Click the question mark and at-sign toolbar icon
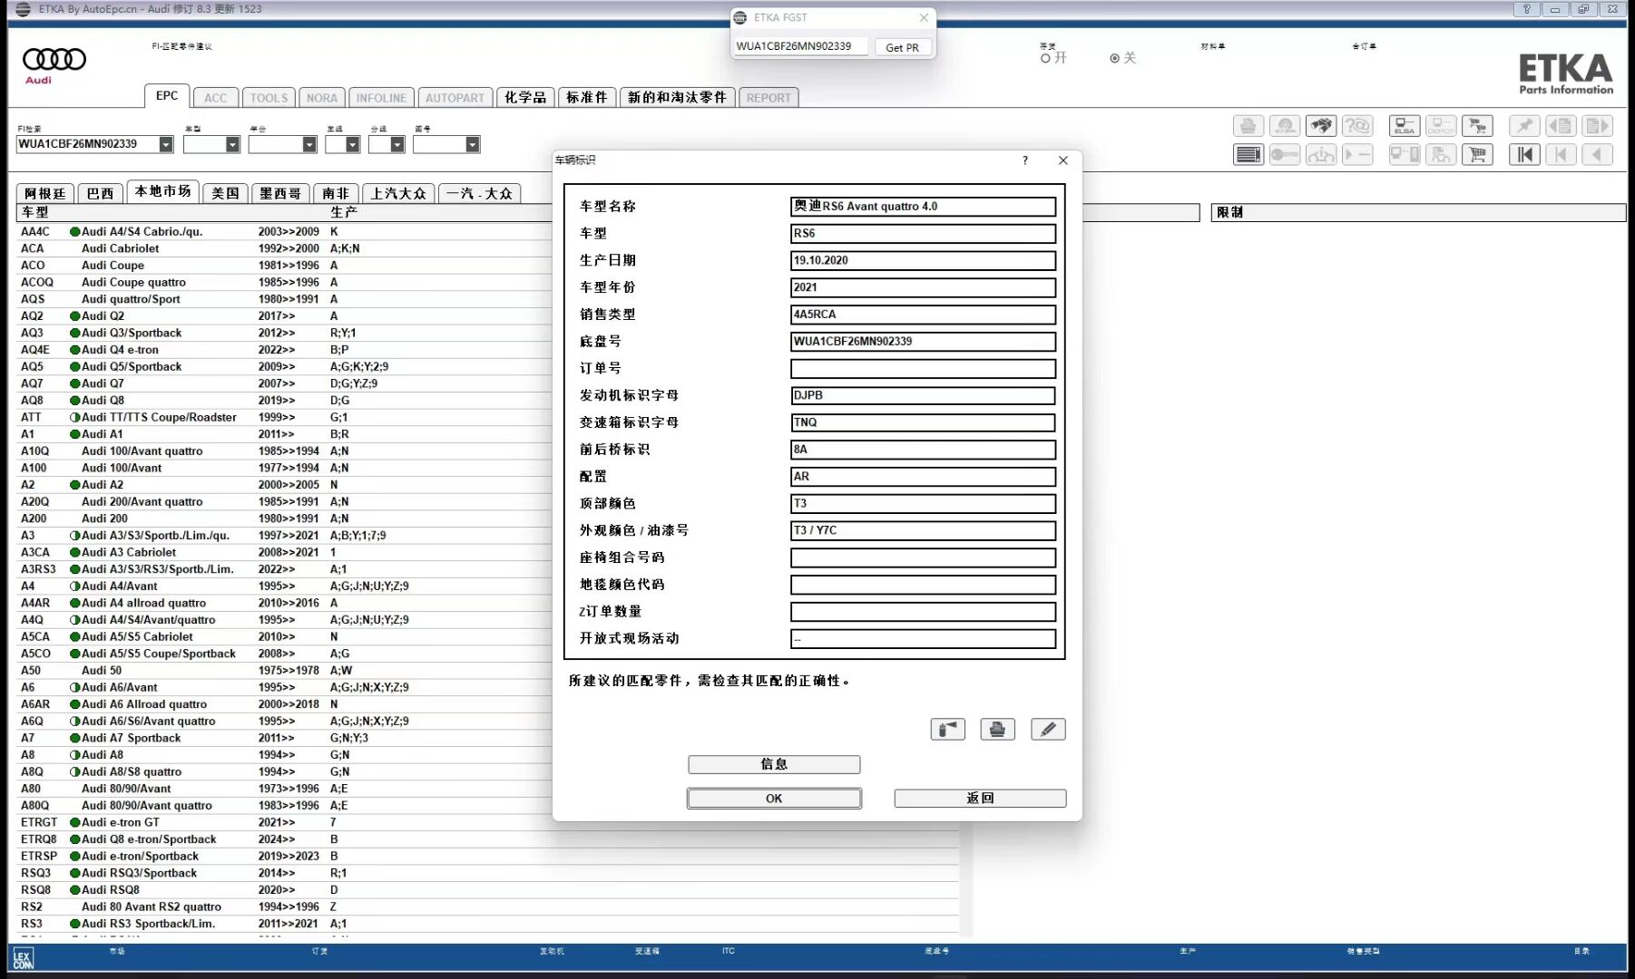Image resolution: width=1635 pixels, height=979 pixels. point(1357,126)
